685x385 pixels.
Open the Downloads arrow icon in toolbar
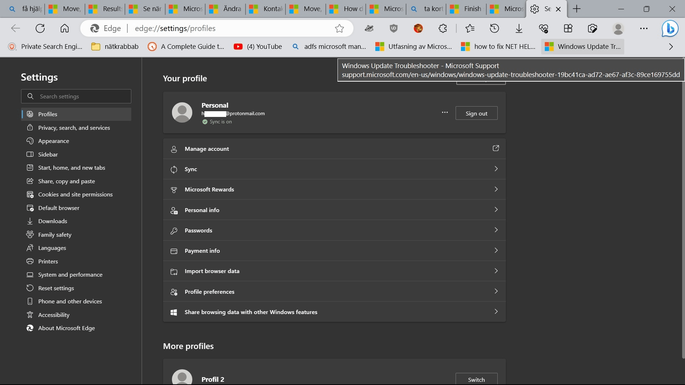click(519, 29)
